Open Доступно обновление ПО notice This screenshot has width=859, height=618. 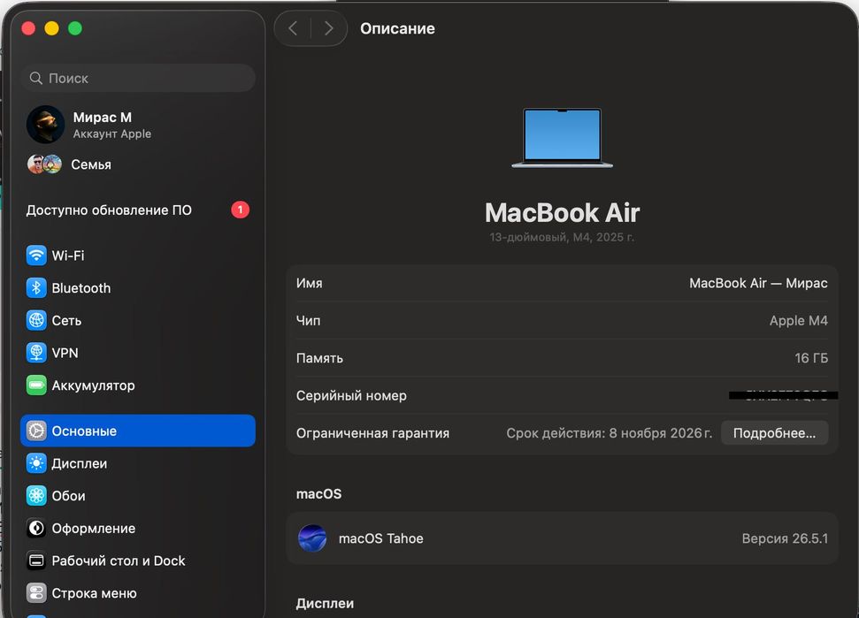138,210
